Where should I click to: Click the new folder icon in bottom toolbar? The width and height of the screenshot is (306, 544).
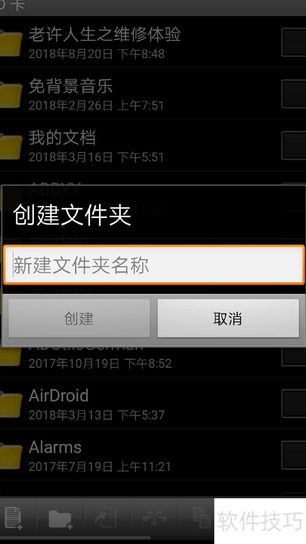coord(60,519)
